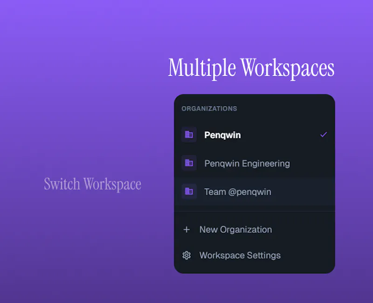Open Workspace Settings
373x303 pixels.
(x=255, y=255)
